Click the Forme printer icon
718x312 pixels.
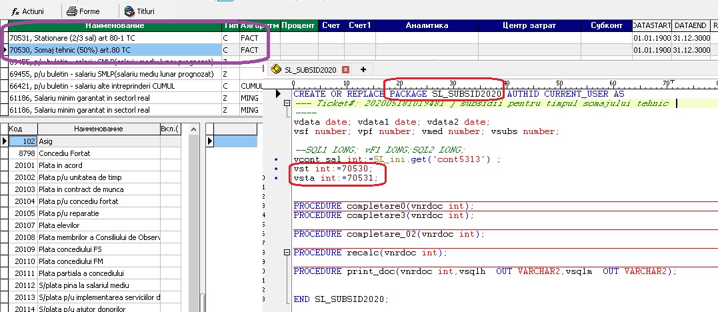tap(71, 11)
